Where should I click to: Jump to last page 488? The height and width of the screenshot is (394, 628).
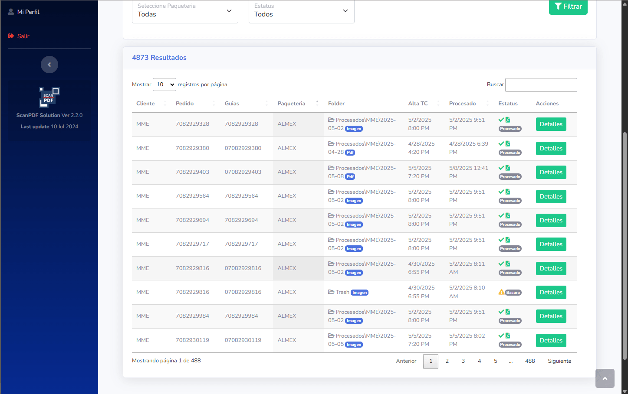[530, 361]
